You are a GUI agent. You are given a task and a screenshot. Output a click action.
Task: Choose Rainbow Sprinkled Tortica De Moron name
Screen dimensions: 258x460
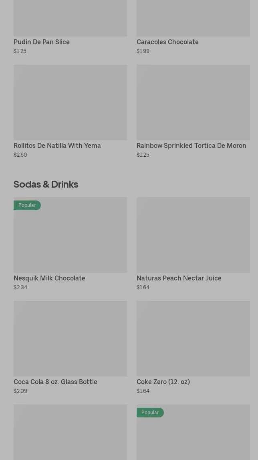(191, 145)
